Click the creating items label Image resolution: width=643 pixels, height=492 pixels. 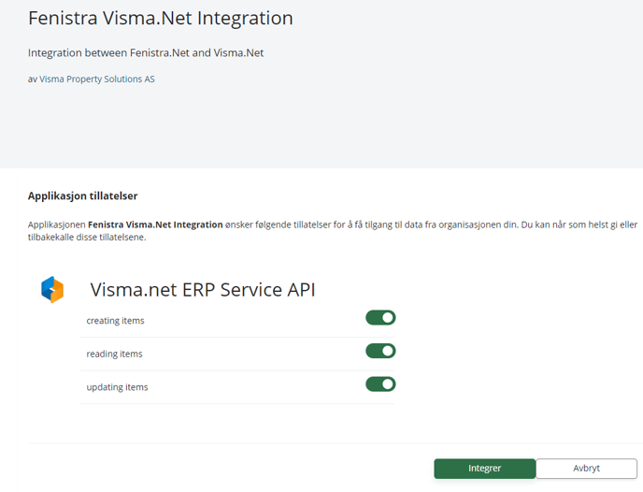(x=115, y=321)
